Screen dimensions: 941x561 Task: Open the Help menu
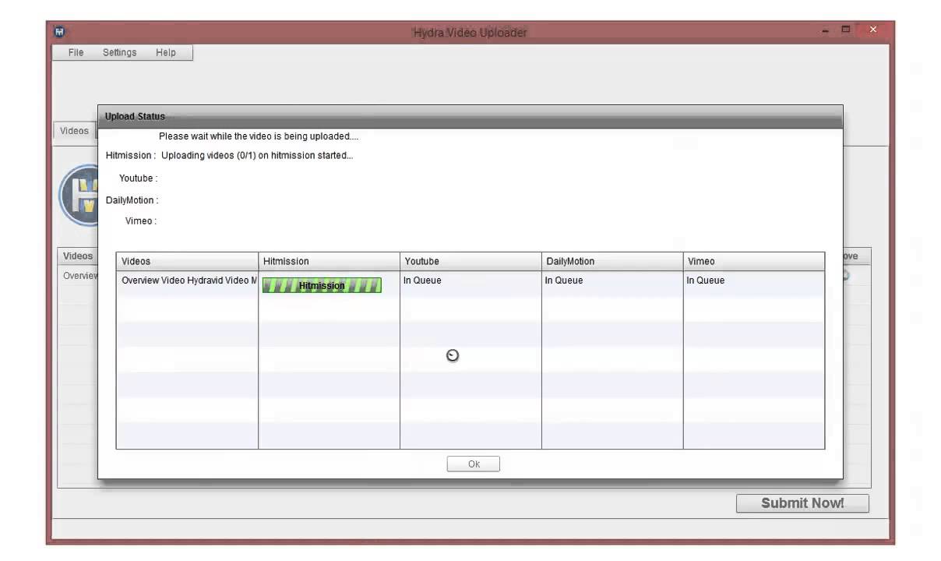166,53
